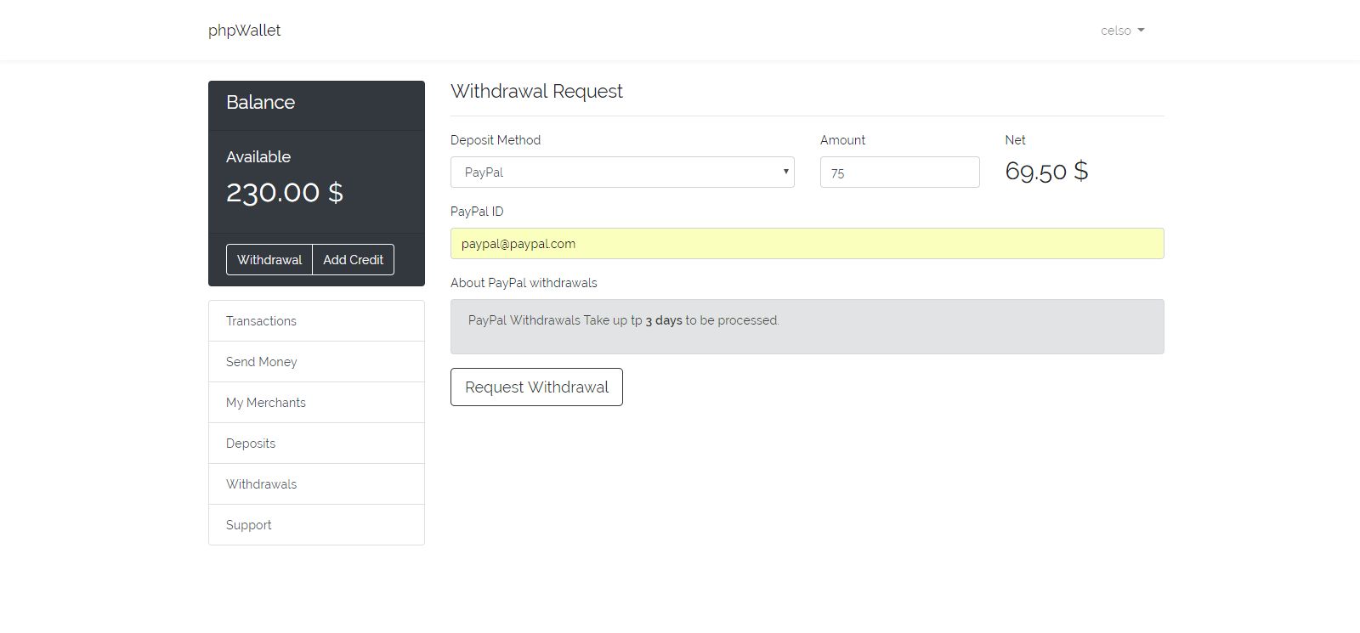Open the Support sidebar link
Viewport: 1360px width, 633px height.
(316, 525)
